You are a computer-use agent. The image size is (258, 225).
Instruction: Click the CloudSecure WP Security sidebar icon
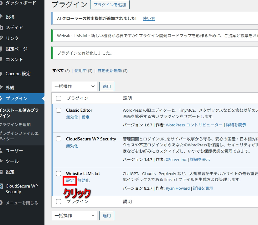tap(1, 186)
